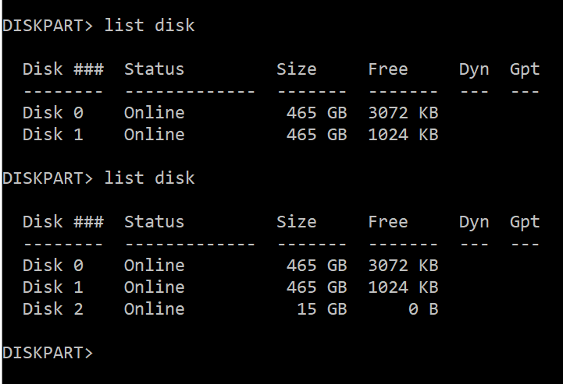
Task: Click the first "list disk" command text
Action: pos(149,26)
